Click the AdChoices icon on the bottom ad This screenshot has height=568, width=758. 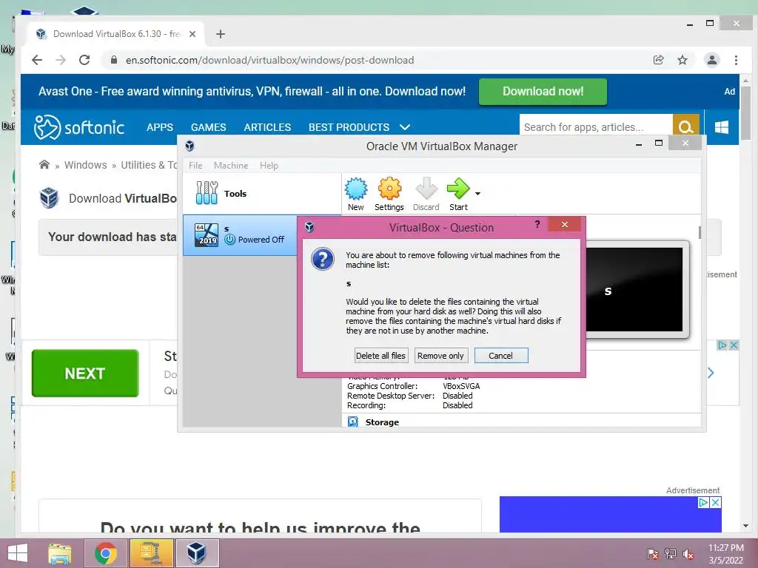coord(722,345)
